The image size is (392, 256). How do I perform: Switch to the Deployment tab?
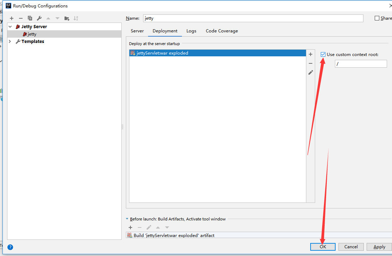pyautogui.click(x=165, y=31)
